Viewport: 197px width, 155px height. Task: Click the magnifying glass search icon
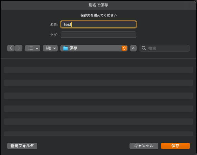(144, 48)
